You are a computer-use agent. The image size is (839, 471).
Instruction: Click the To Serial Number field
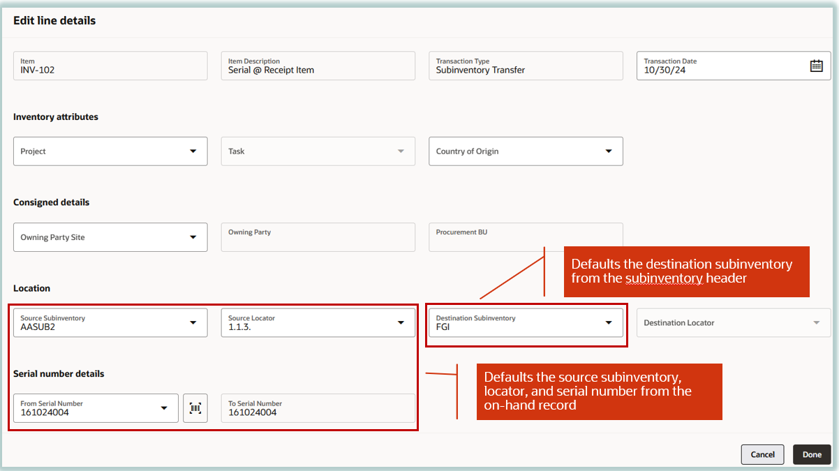318,408
